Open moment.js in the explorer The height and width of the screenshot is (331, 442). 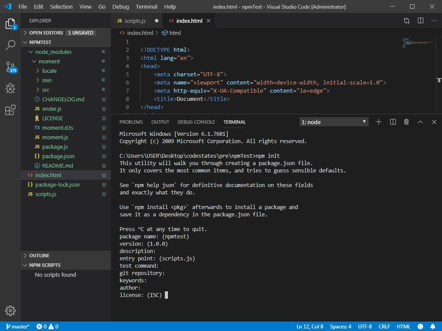click(66, 137)
